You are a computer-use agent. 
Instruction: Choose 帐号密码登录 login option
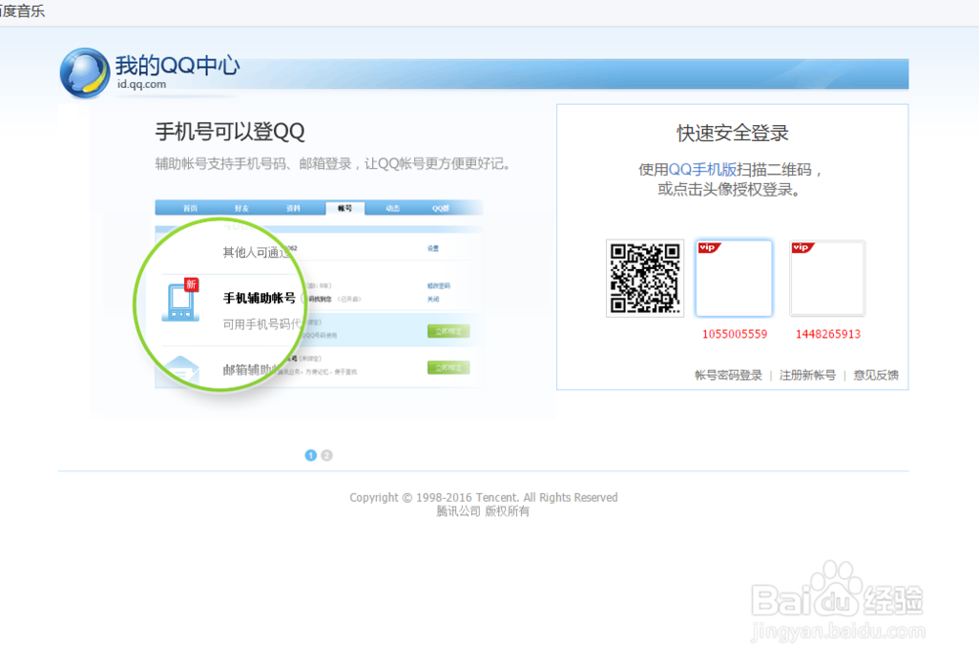point(728,375)
